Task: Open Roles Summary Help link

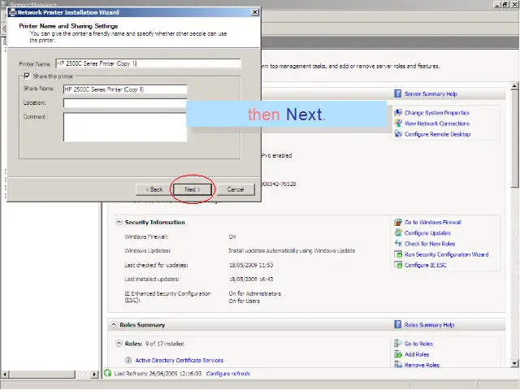Action: (x=429, y=325)
